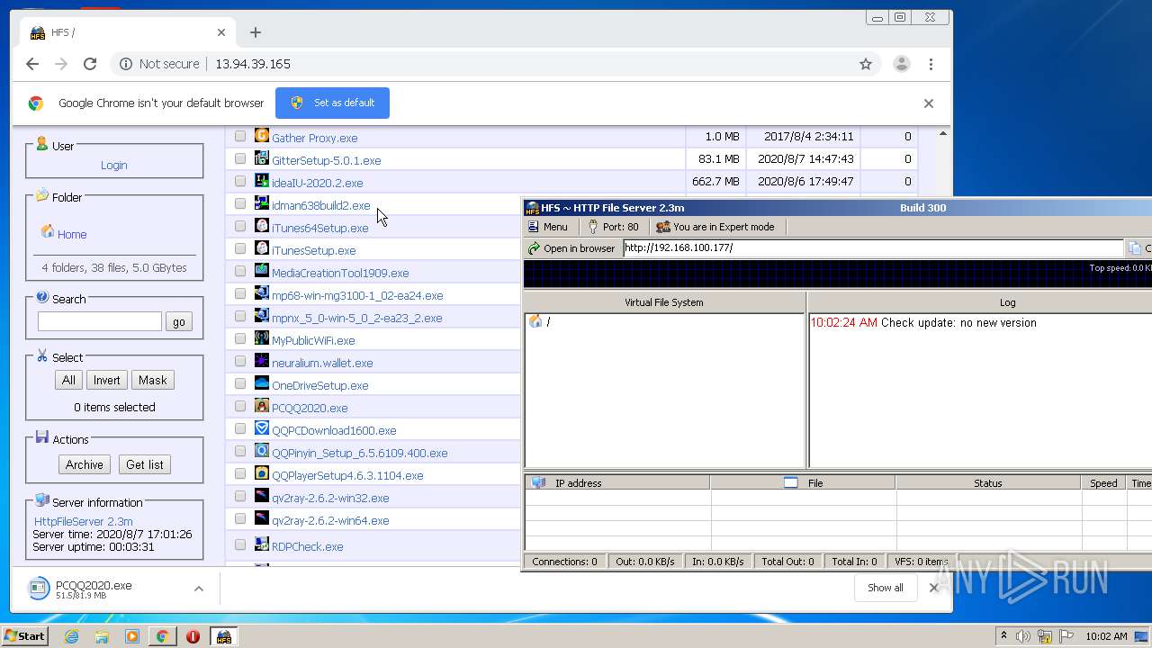Check the box for QQPinyin_Setup_6.5.6109.400.exe

pos(240,451)
